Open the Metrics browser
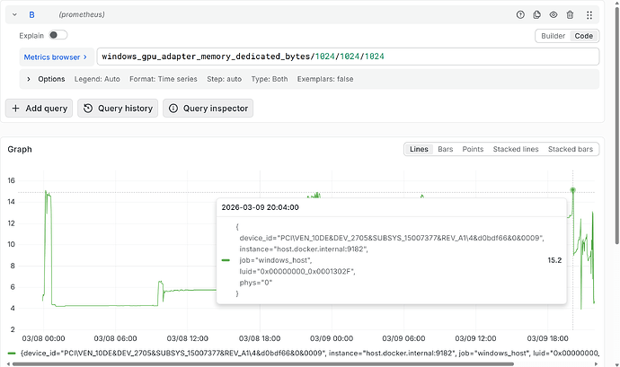This screenshot has width=620, height=367. (x=56, y=57)
